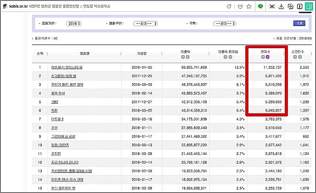This screenshot has width=316, height=193.
Task: Click the heart-shaped icon in address bar
Action: click(240, 7)
